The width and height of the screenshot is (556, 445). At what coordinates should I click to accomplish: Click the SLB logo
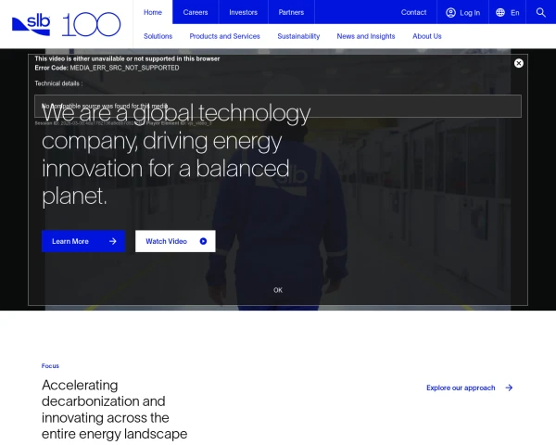point(31,25)
